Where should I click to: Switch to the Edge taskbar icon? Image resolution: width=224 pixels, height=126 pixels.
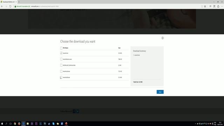pyautogui.click(x=23, y=124)
